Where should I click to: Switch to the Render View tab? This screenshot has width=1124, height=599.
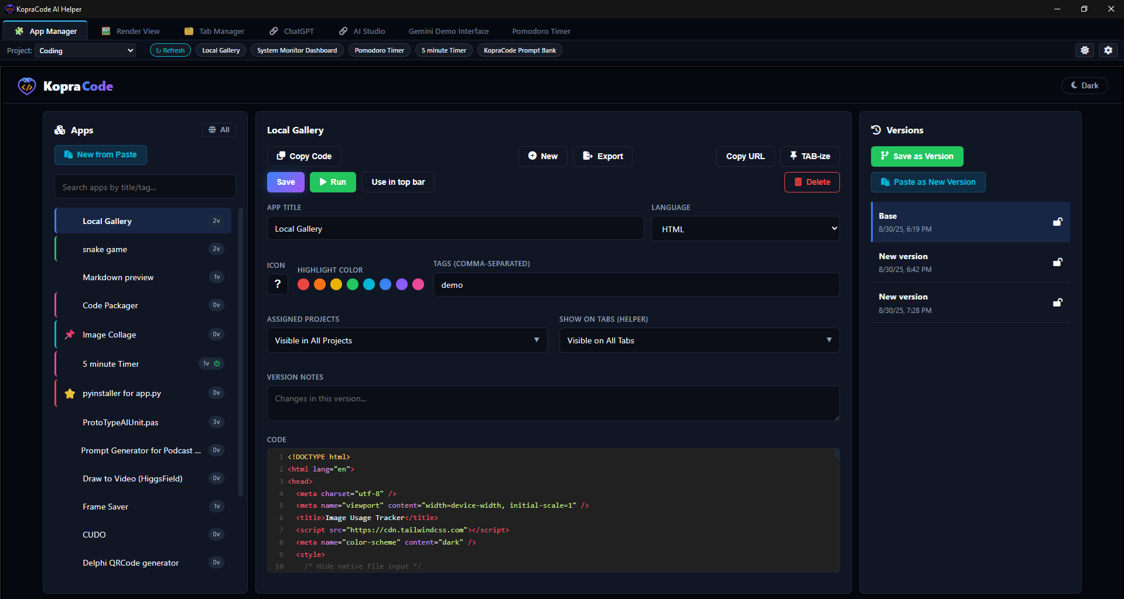[x=131, y=31]
